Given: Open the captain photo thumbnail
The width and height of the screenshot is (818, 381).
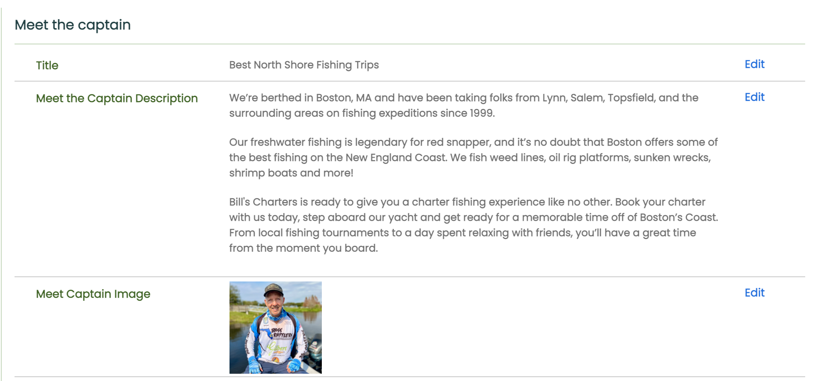Looking at the screenshot, I should [x=276, y=328].
